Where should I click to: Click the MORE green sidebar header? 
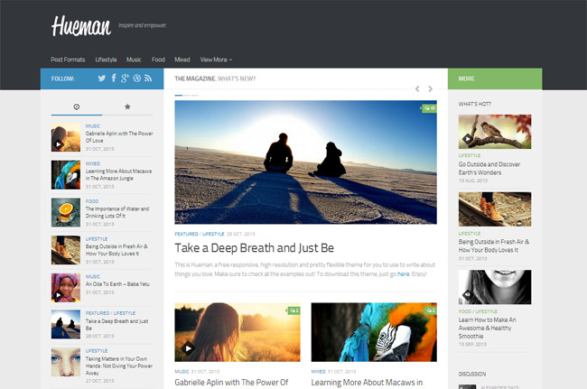click(495, 79)
